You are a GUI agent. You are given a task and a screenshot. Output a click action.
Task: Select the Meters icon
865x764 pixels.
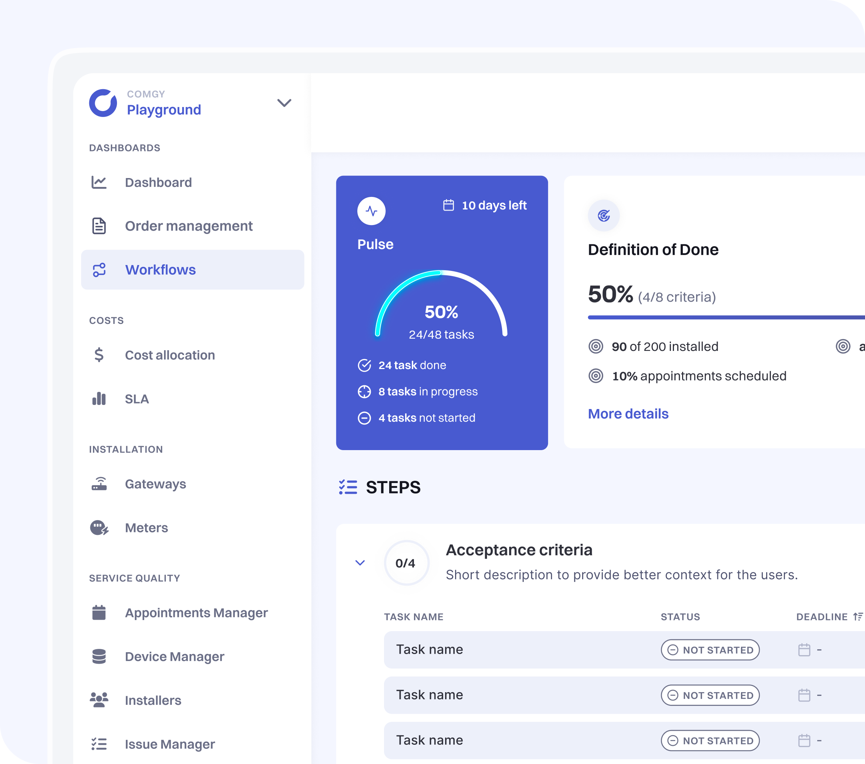(99, 527)
